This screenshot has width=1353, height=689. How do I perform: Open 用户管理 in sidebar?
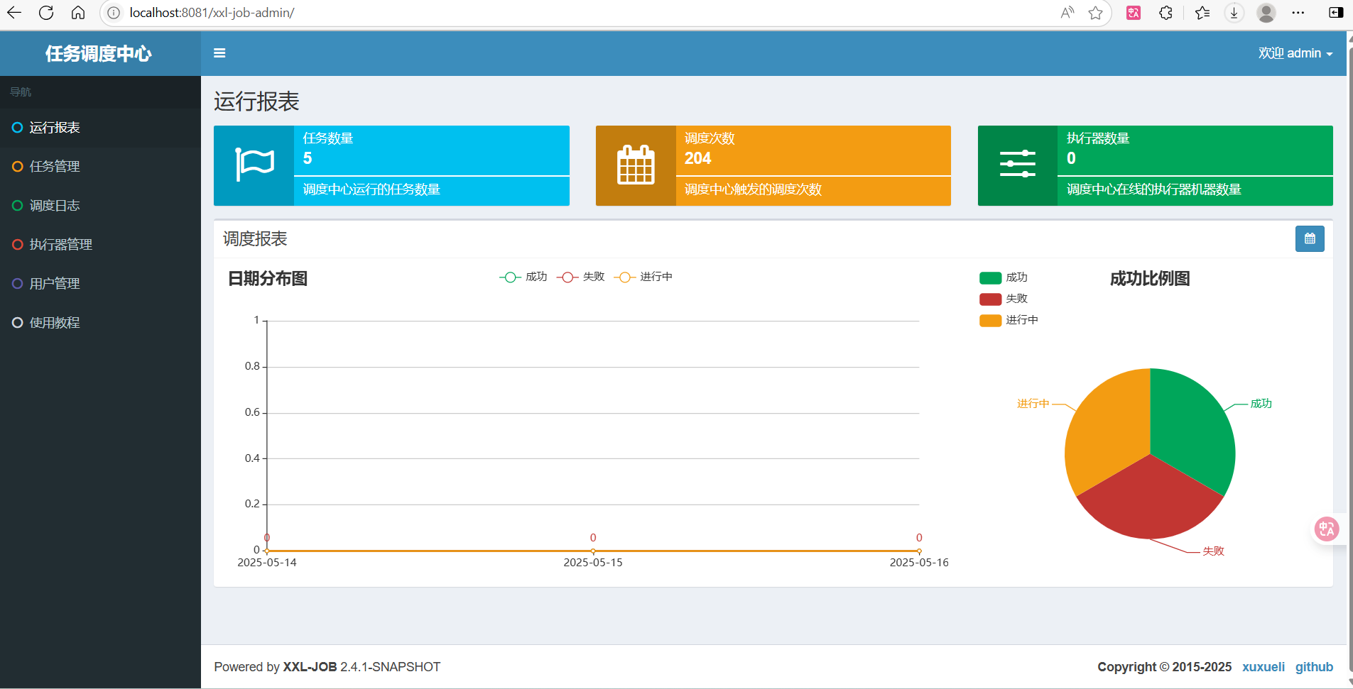point(100,284)
